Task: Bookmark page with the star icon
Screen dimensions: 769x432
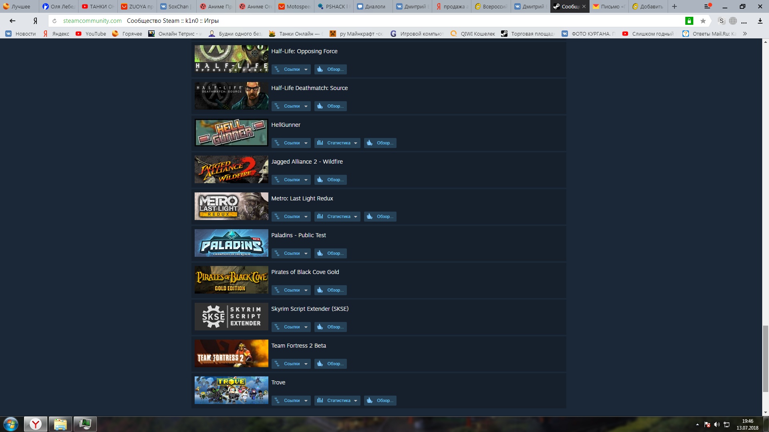Action: 703,21
